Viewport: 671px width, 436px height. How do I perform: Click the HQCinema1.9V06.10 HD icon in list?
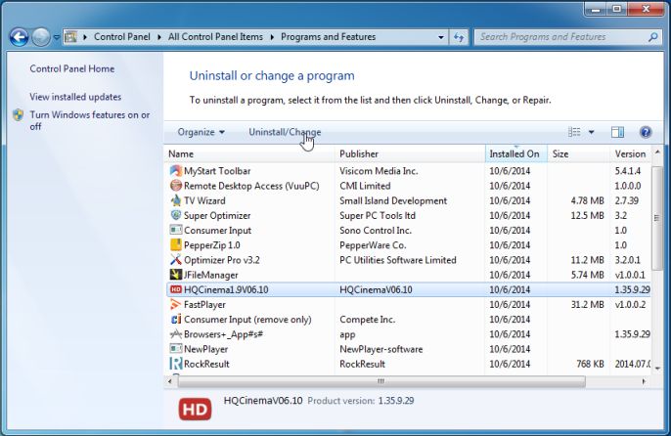pyautogui.click(x=176, y=289)
